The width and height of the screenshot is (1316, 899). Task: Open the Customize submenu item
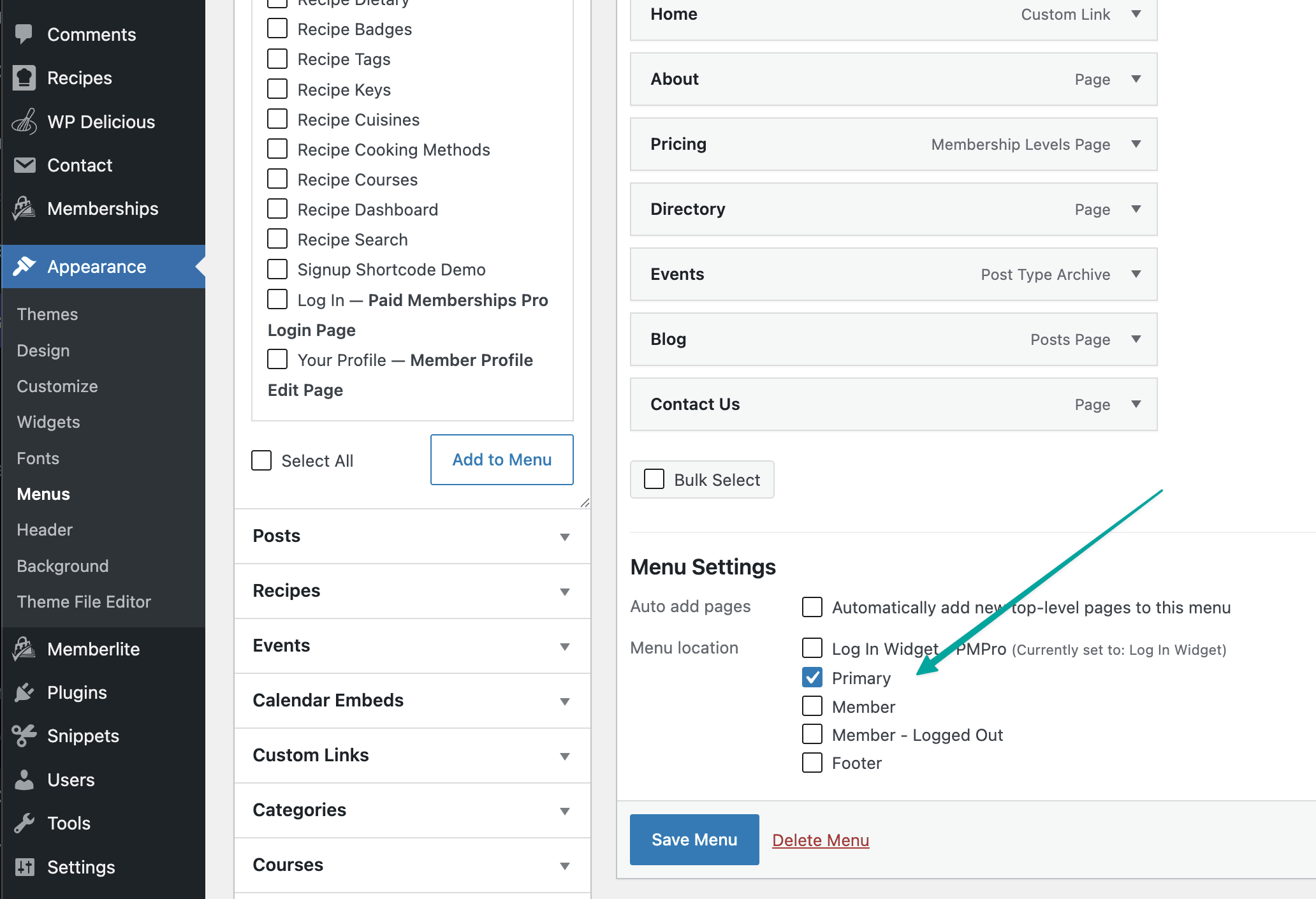pos(57,386)
